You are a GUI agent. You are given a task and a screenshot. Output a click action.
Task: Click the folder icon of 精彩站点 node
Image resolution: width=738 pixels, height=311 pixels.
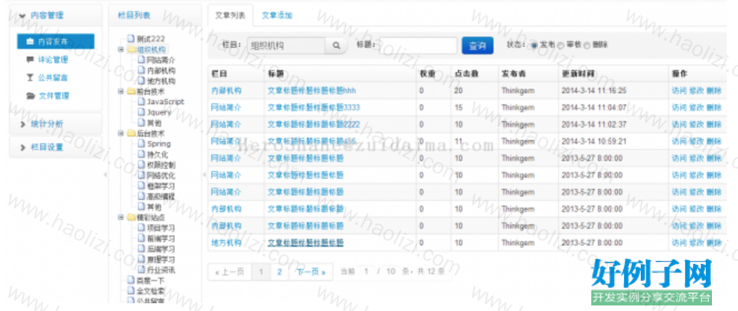[x=131, y=218]
